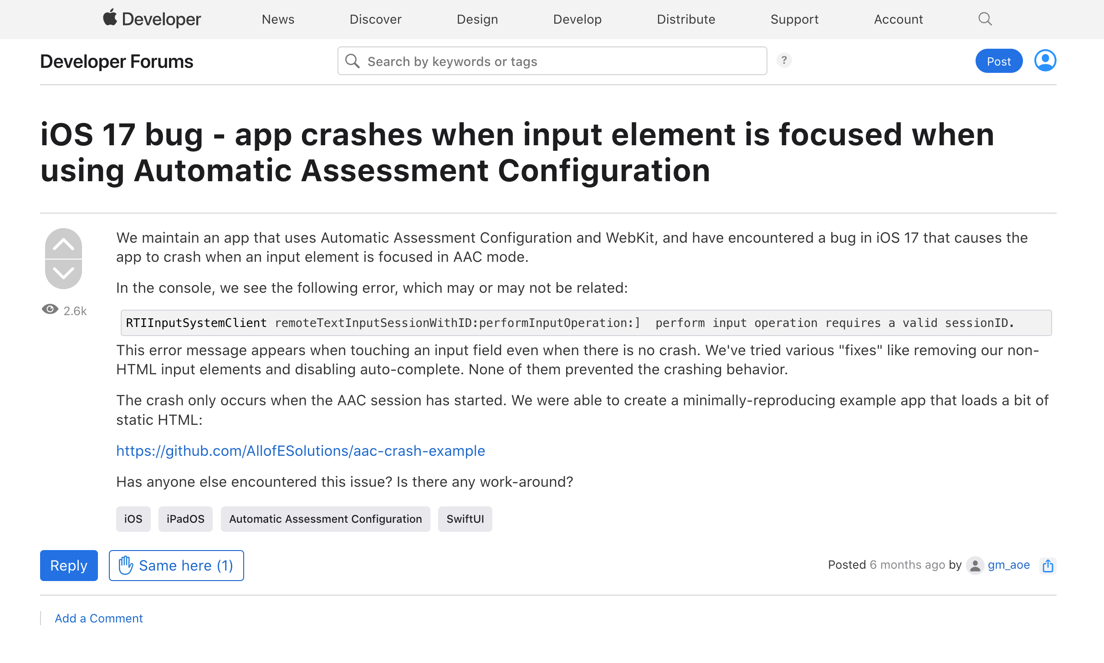Select the SwiftUI tag

click(465, 519)
